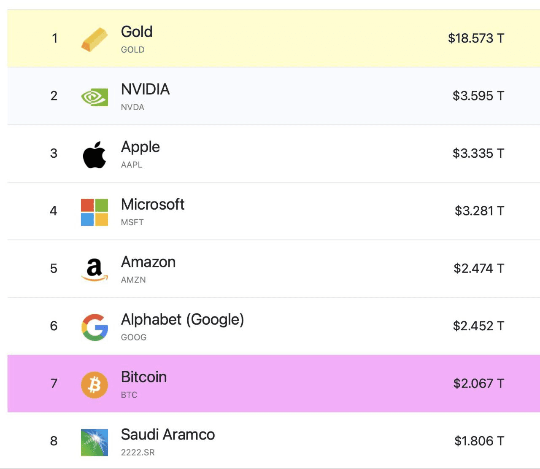Click the Microsoft four-square logo
Image resolution: width=540 pixels, height=469 pixels.
pos(94,213)
